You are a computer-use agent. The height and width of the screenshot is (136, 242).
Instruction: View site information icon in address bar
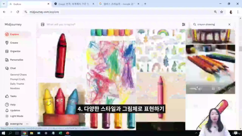[x=26, y=12]
